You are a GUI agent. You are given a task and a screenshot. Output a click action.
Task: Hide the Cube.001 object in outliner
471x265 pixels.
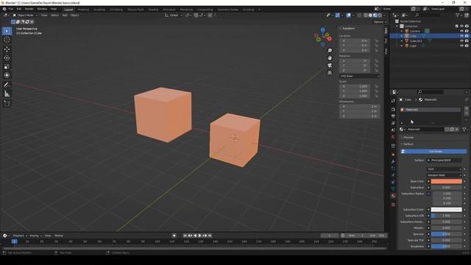[461, 40]
